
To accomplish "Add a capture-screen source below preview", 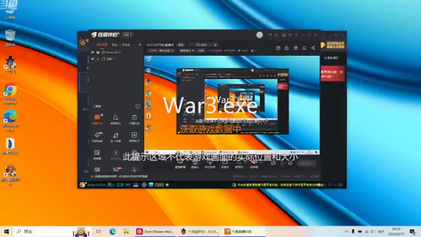I will (180, 164).
